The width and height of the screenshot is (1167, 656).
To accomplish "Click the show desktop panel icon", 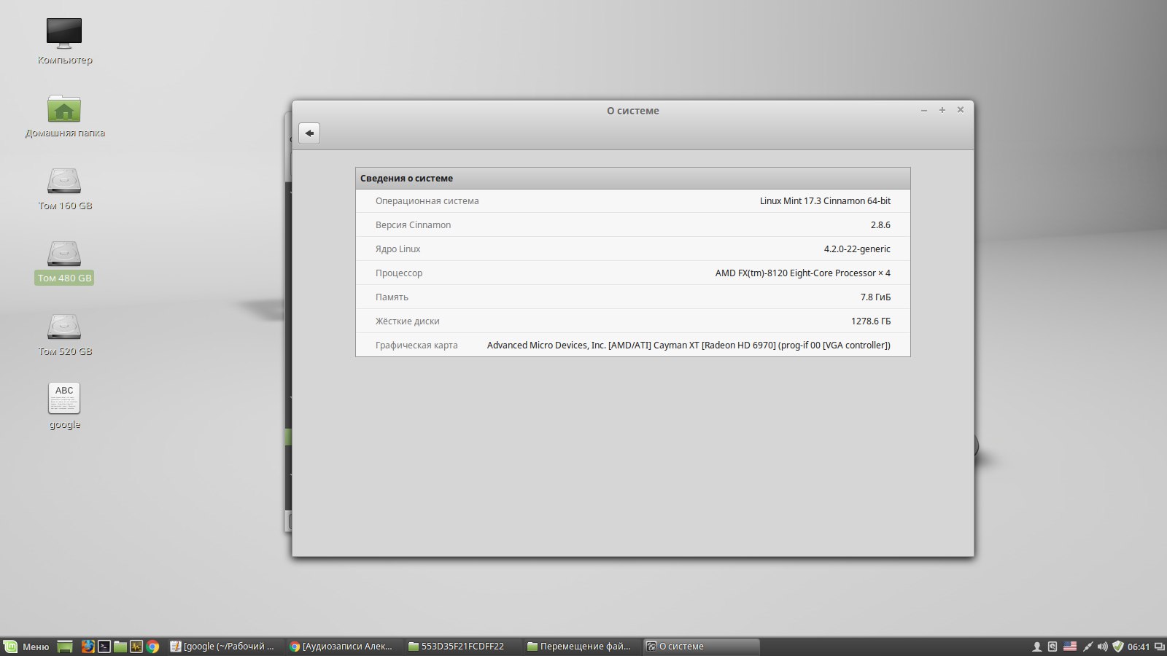I will (x=65, y=647).
